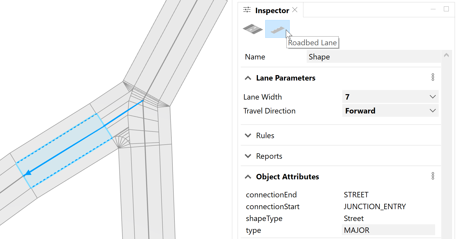
Task: Select the Street shape icon in Inspector
Action: pyautogui.click(x=253, y=29)
